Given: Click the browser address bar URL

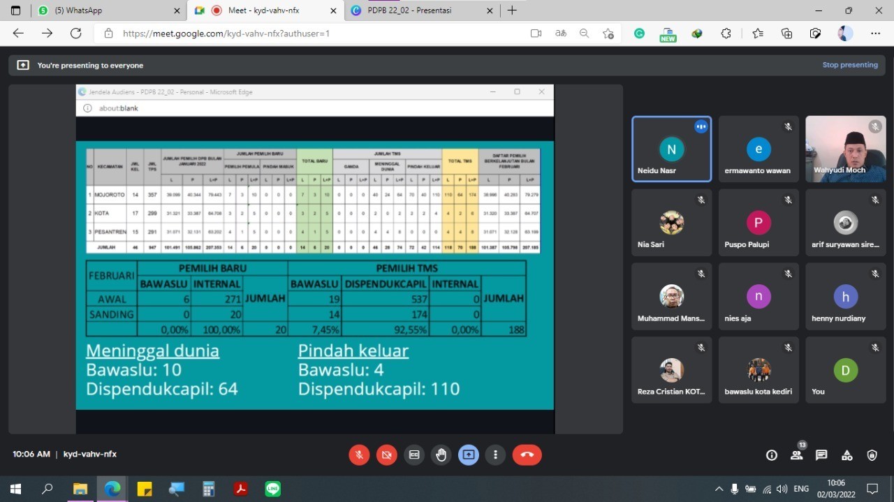Looking at the screenshot, I should click(x=226, y=34).
